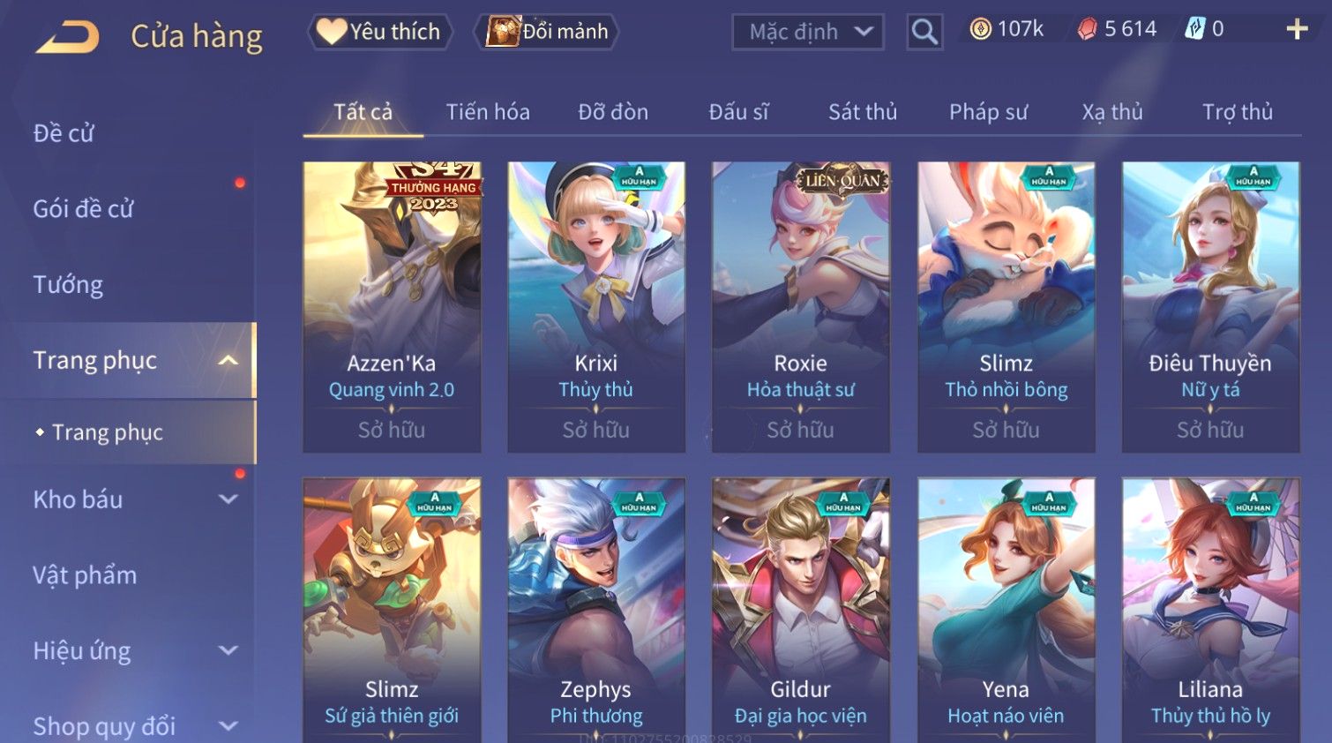
Task: Switch to the Pháp sư tab
Action: [x=988, y=112]
